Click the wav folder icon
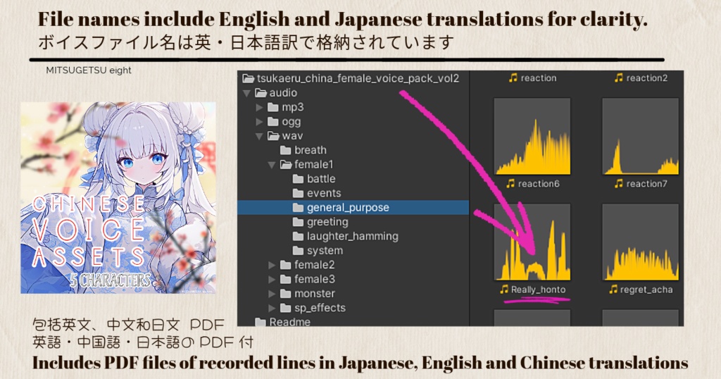 (x=274, y=136)
